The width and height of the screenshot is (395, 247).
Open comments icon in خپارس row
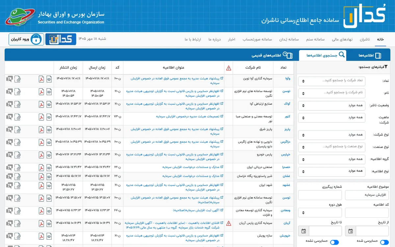[x=9, y=155]
